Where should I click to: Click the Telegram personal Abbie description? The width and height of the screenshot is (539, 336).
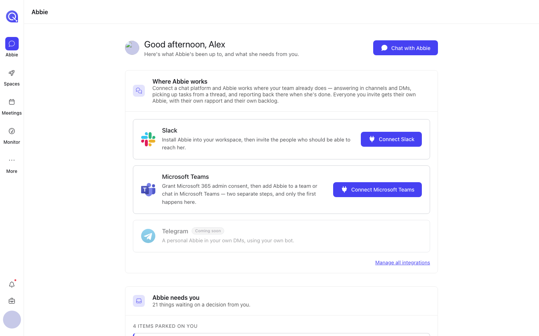[228, 240]
